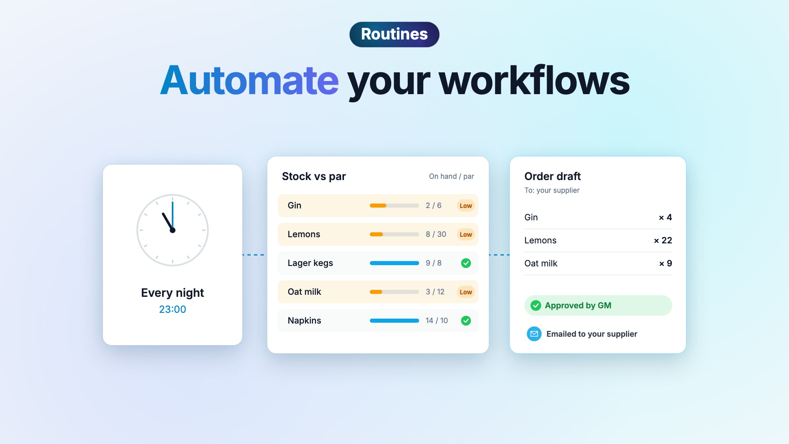Click the Routines pill badge
The width and height of the screenshot is (789, 444).
click(x=394, y=34)
